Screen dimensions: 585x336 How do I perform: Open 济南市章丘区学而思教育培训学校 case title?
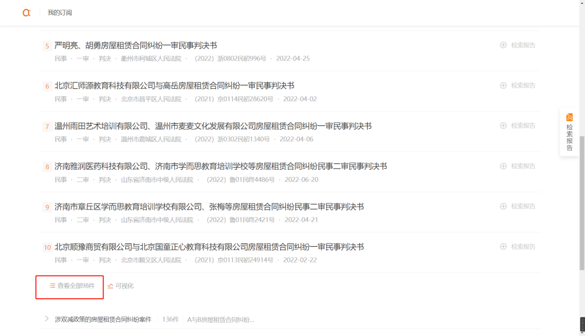coord(209,207)
